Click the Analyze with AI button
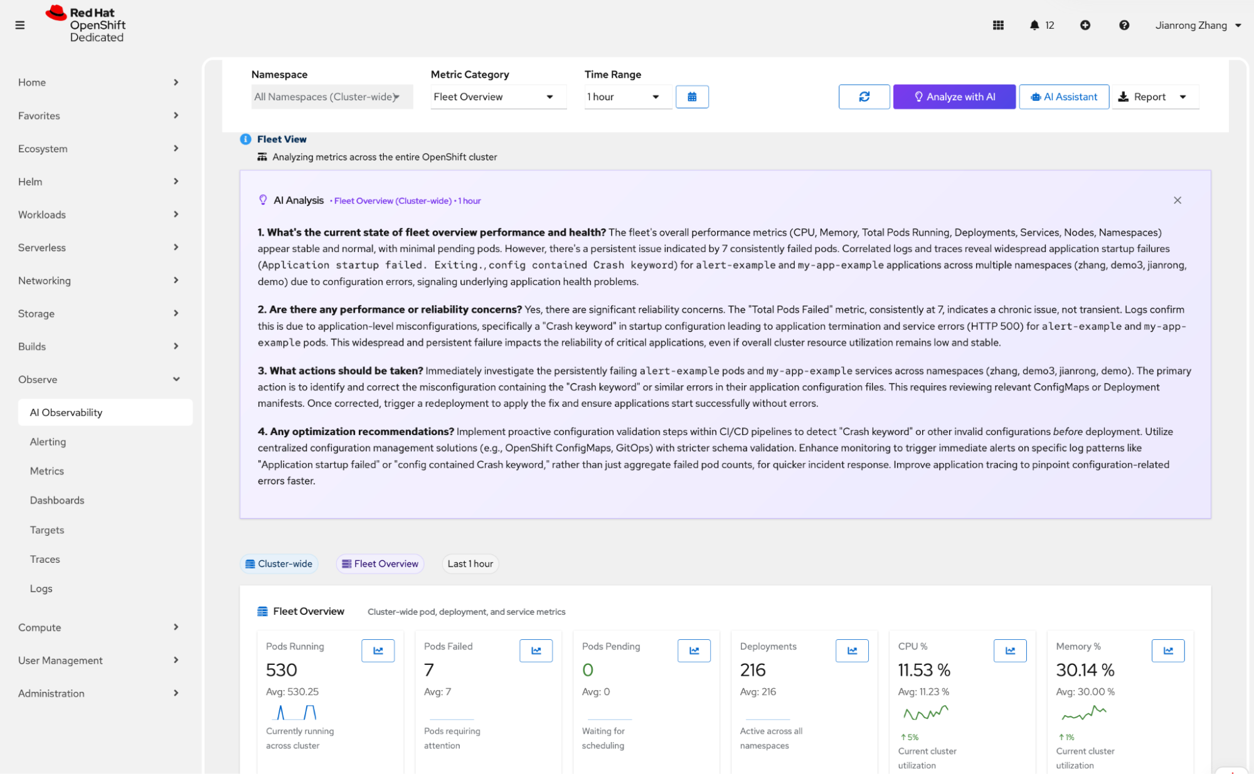Viewport: 1254px width, 774px height. pos(954,97)
